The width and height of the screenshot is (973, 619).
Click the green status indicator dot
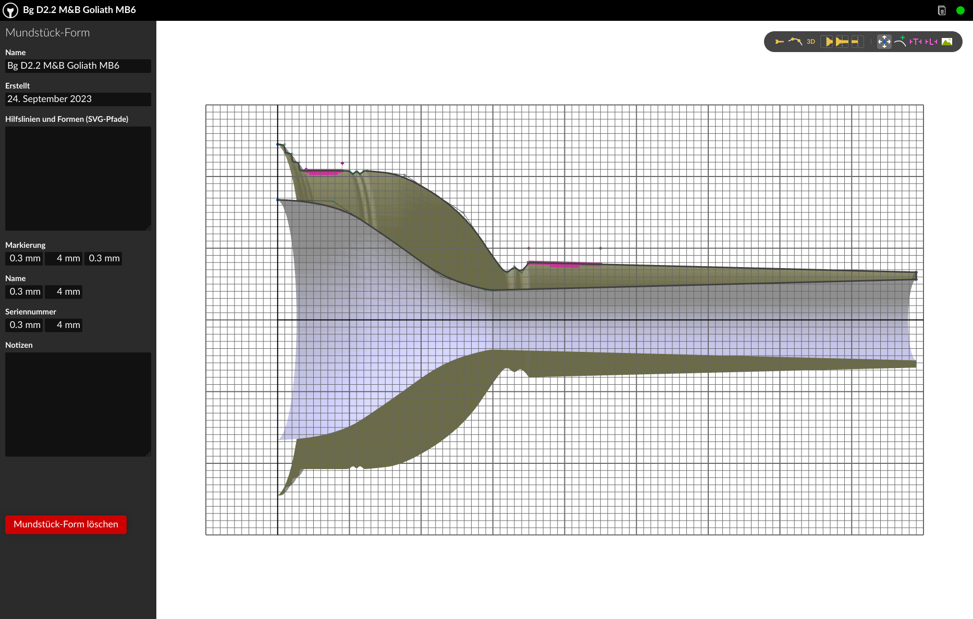pyautogui.click(x=960, y=10)
